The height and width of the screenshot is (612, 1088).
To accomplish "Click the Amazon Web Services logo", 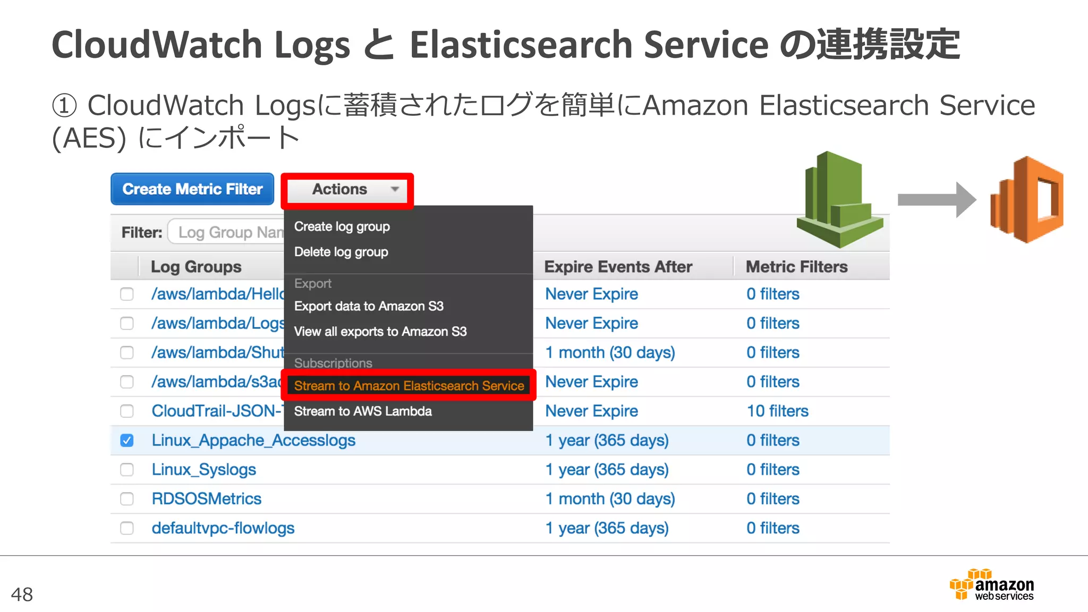I will 991,584.
